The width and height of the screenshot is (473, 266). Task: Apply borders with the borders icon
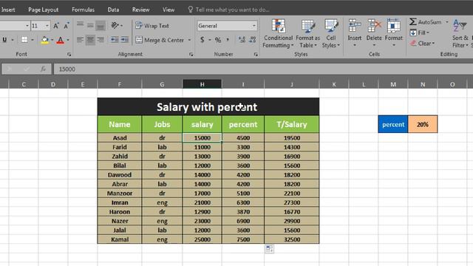(24, 40)
